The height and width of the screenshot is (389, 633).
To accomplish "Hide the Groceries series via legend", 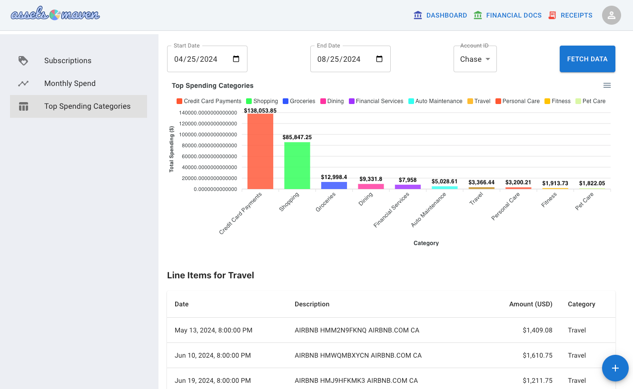I will coord(299,101).
